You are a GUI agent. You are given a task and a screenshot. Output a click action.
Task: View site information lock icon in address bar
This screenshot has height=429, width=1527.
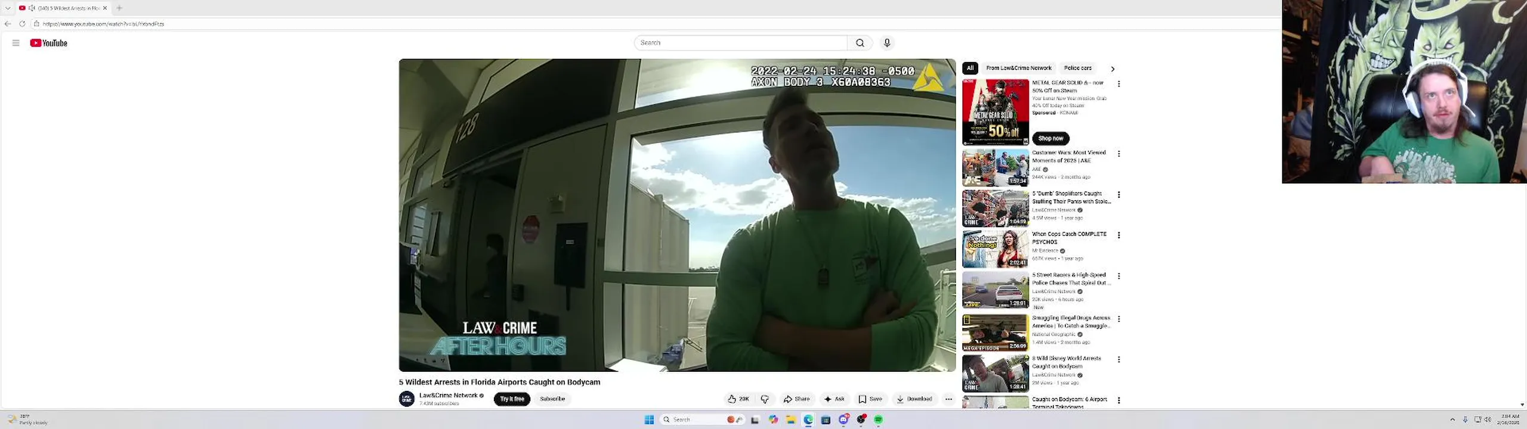point(36,24)
